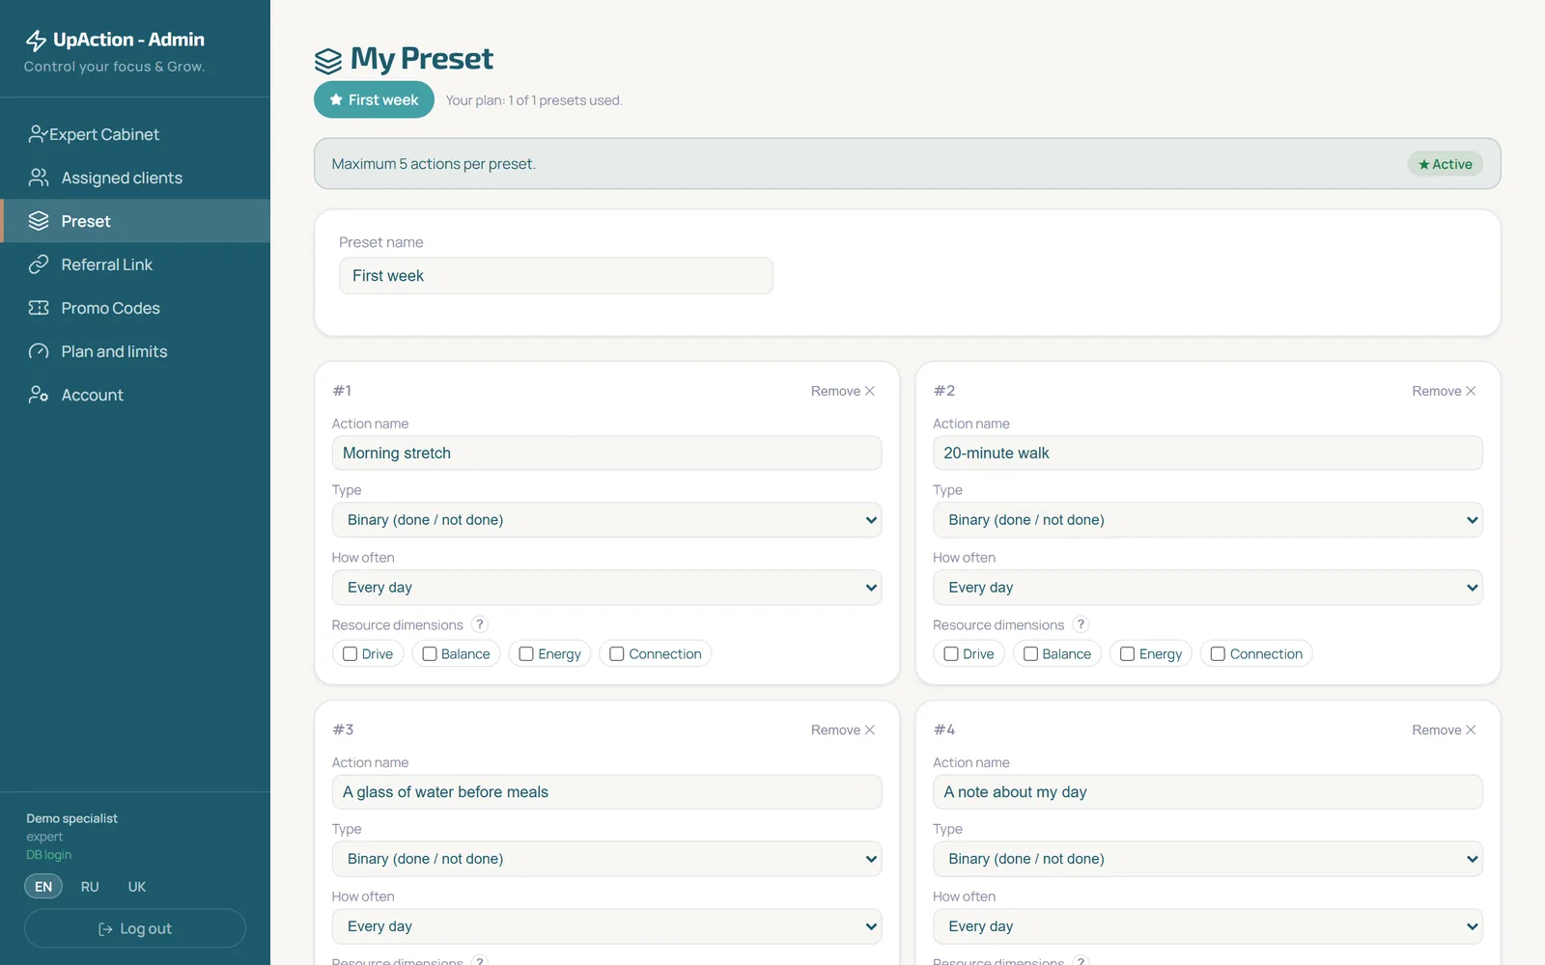Viewport: 1545px width, 965px height.
Task: Select the EN language option
Action: [43, 886]
